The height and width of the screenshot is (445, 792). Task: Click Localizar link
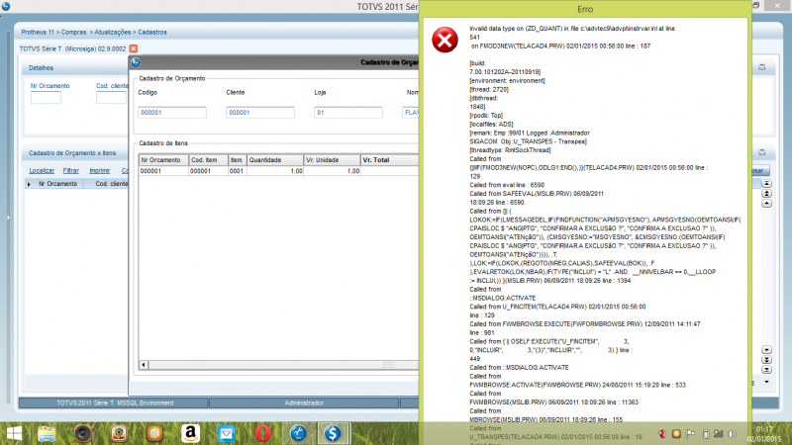pos(42,170)
